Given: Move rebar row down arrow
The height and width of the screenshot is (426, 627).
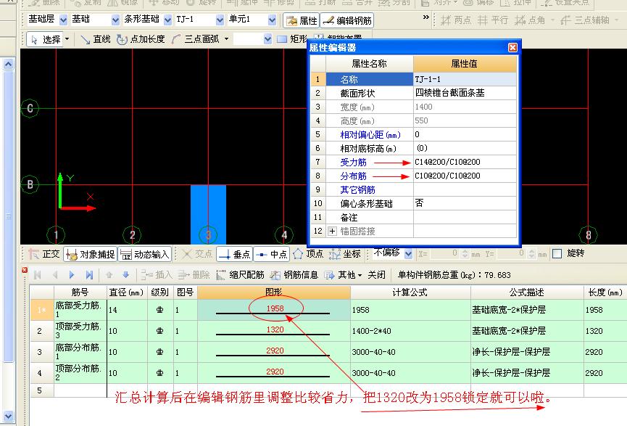Looking at the screenshot, I should tap(125, 274).
